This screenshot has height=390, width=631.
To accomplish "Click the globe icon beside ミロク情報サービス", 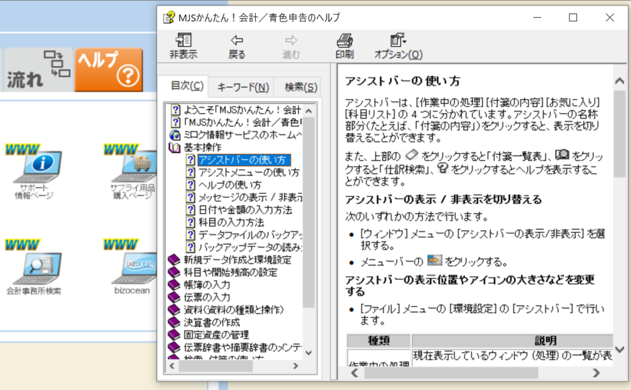I will coord(175,135).
